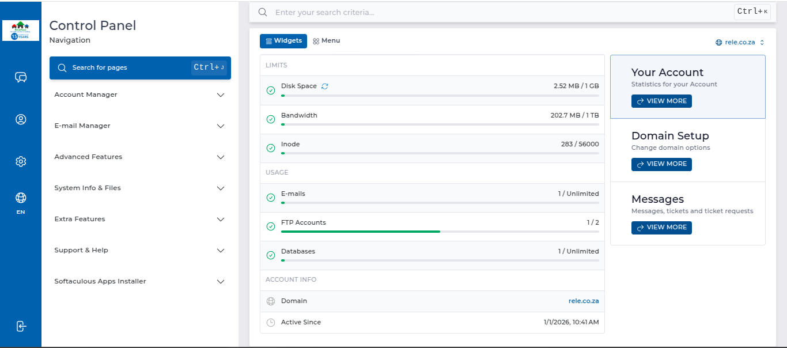Expand Softaculous Apps Installer section
The width and height of the screenshot is (787, 348).
click(139, 281)
